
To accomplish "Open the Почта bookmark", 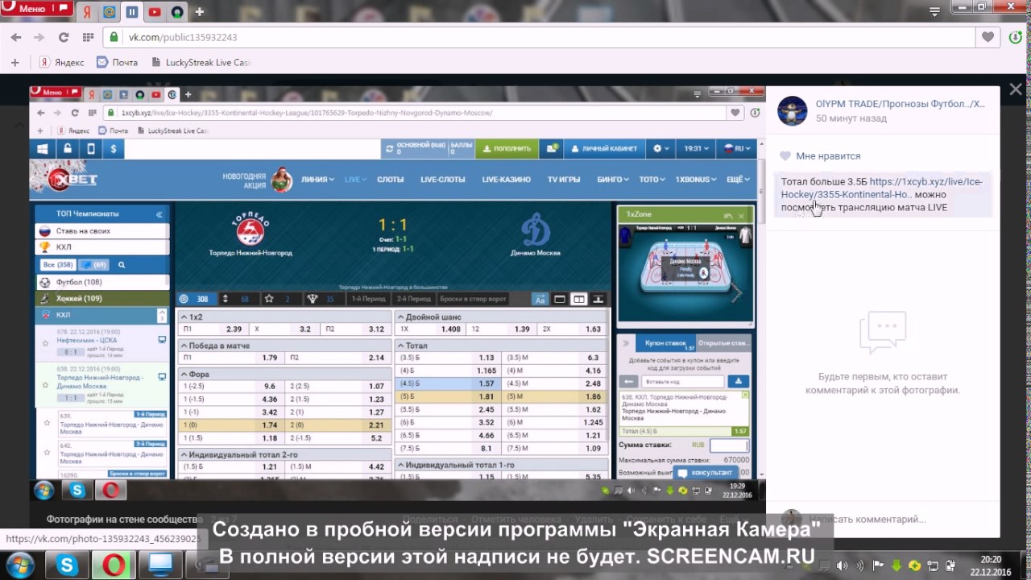I will click(x=117, y=62).
